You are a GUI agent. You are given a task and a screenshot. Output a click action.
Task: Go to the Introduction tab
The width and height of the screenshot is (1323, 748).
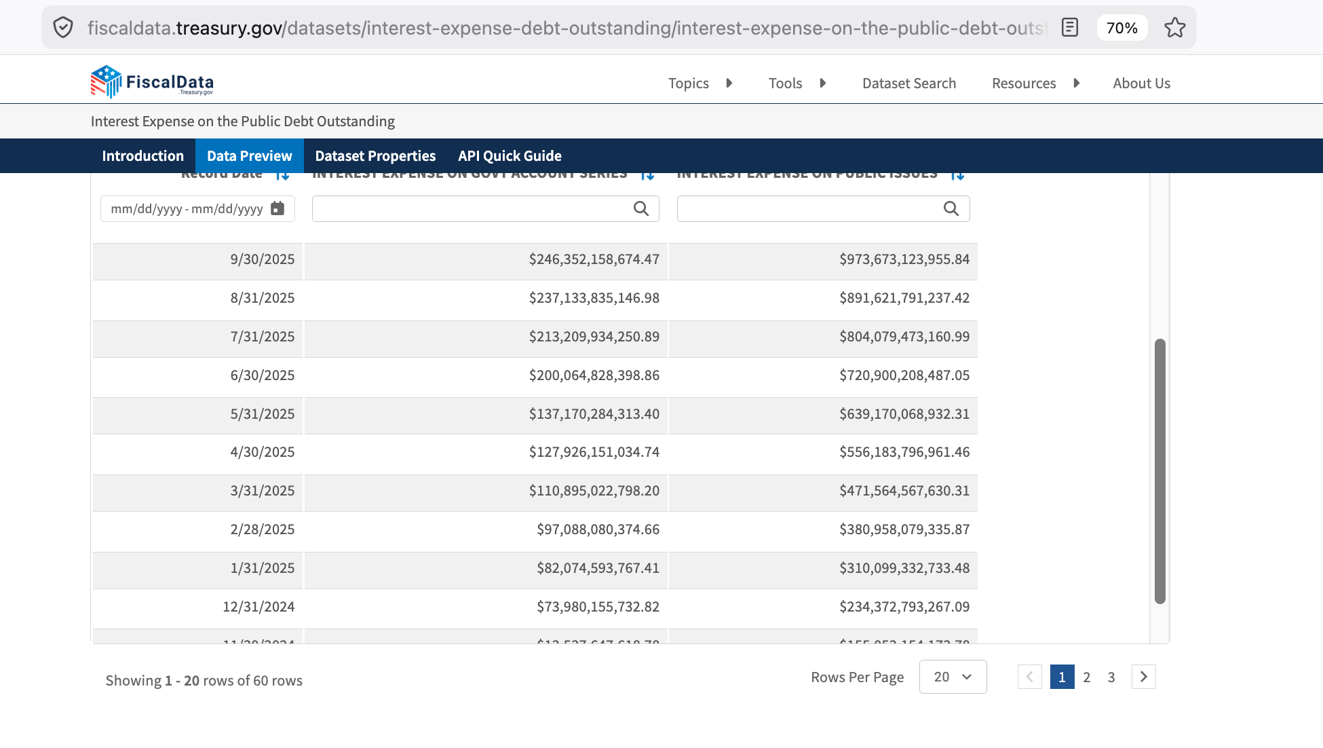click(143, 156)
